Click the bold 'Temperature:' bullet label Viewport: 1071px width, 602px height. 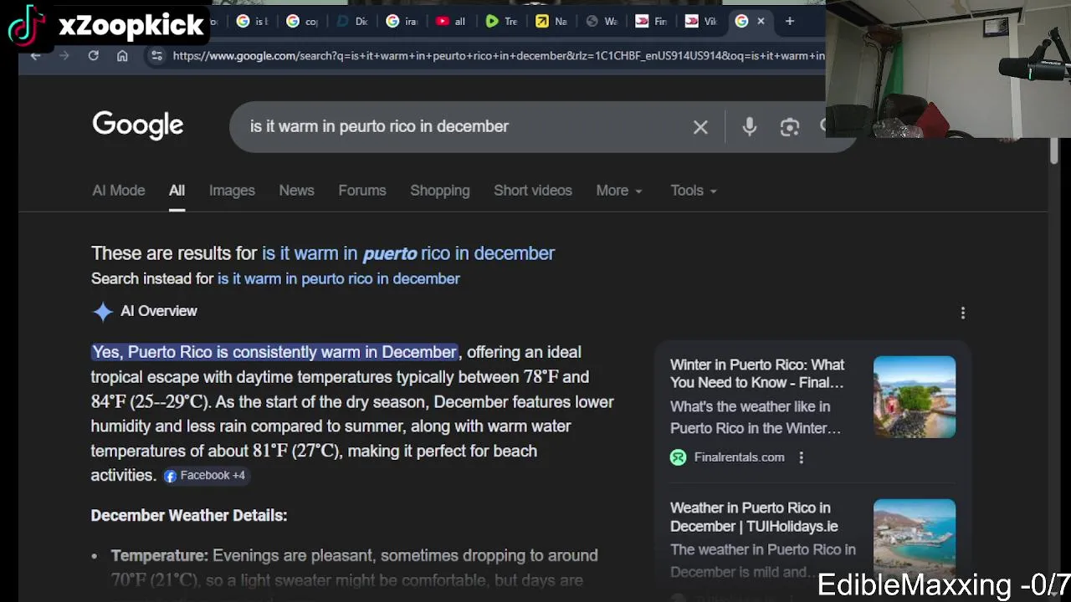(159, 555)
